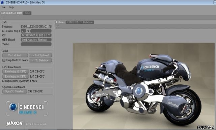Click the 835 CB-CPU score

pyautogui.click(x=37, y=76)
